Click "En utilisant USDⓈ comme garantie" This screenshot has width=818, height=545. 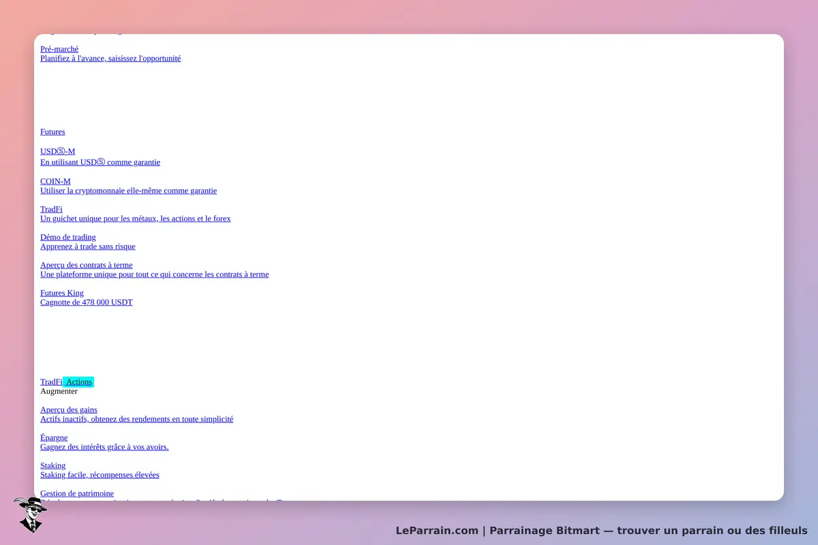[100, 162]
